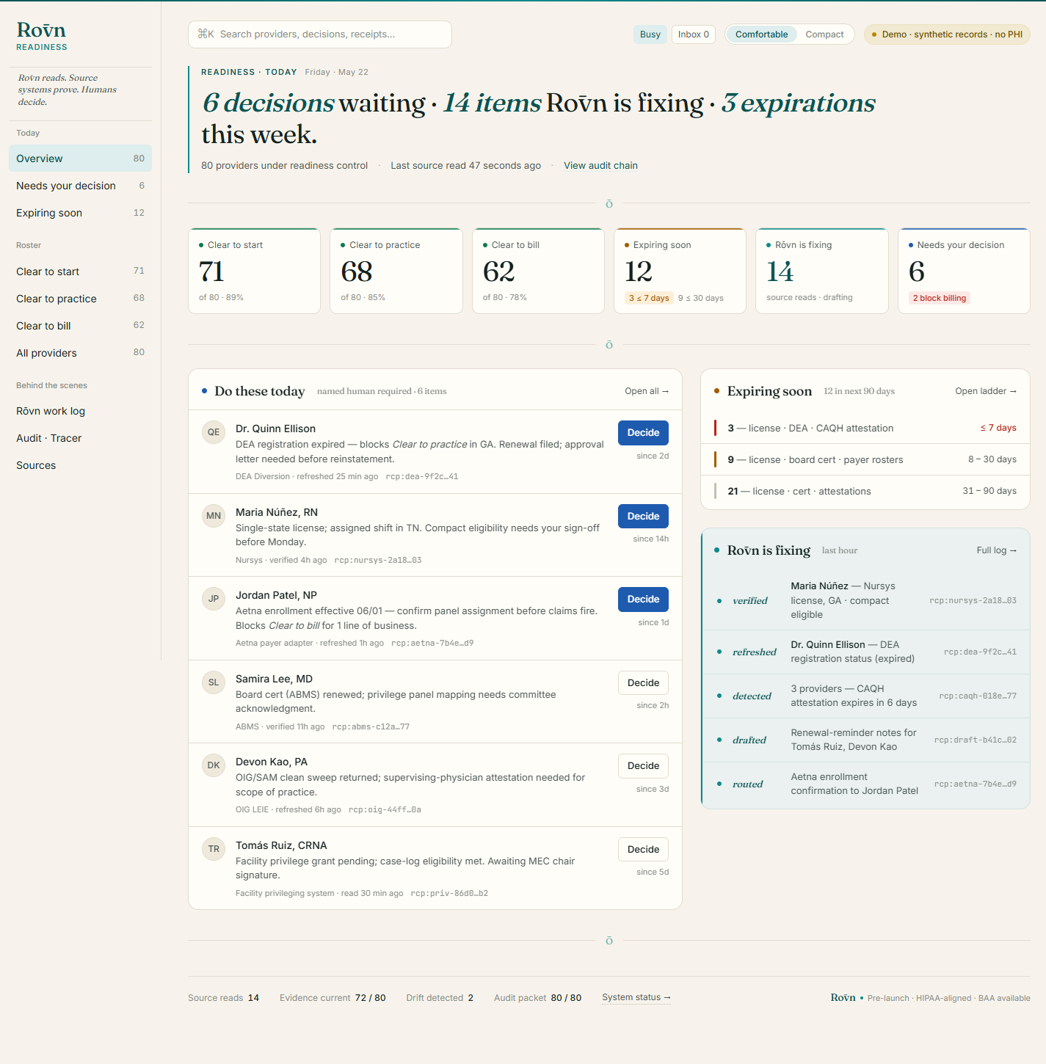Open the Rovn is fixing 14 card
This screenshot has height=1064, width=1046.
pos(822,271)
